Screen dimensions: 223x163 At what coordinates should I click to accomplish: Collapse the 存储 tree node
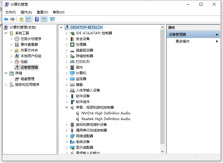[6, 73]
